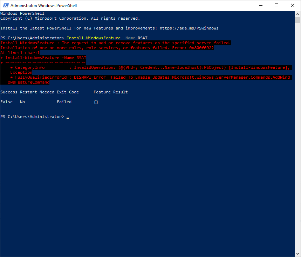Click the 'Restart Needed' column header
Viewport: 301px width, 257px height.
(x=37, y=92)
